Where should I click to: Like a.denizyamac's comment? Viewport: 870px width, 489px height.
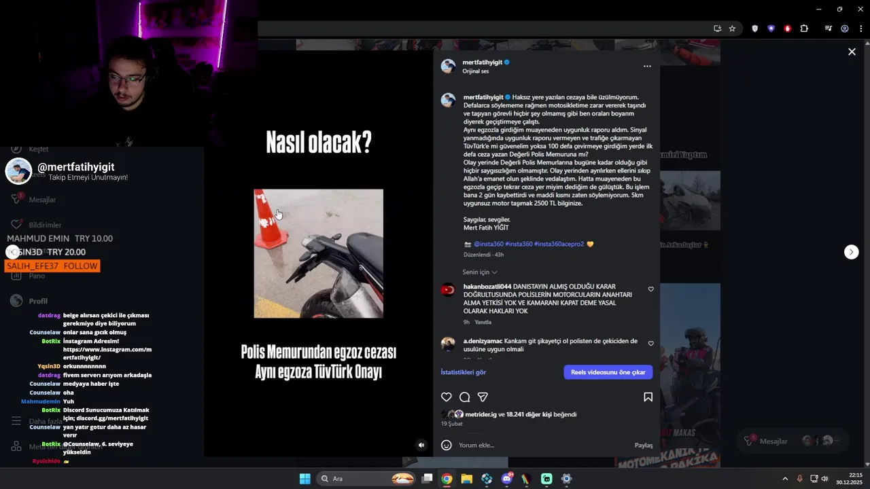pos(650,344)
